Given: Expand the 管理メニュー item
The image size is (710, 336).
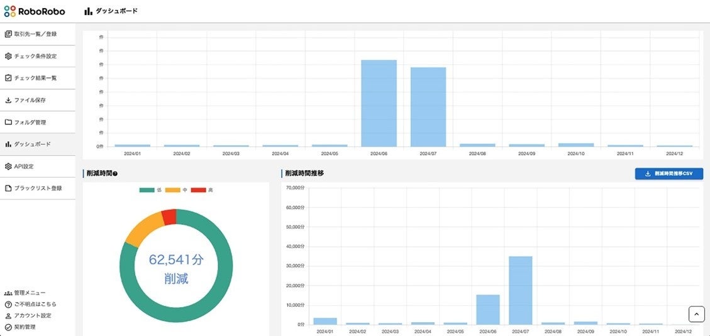Looking at the screenshot, I should tap(25, 293).
